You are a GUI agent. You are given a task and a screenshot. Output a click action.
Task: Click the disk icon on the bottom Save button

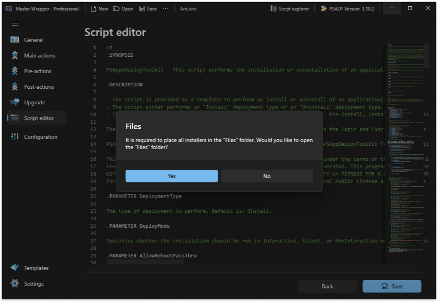385,286
